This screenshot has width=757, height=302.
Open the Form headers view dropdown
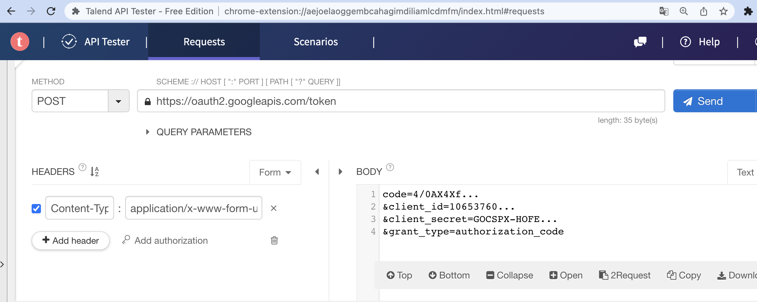point(275,172)
